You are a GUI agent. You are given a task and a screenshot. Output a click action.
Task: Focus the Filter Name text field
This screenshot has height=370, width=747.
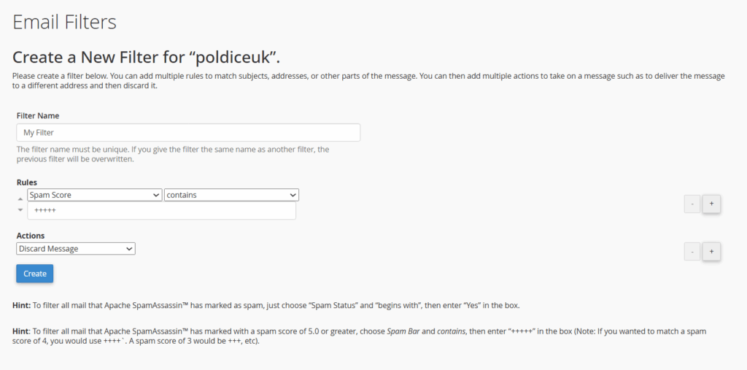[188, 133]
